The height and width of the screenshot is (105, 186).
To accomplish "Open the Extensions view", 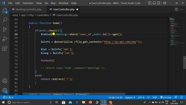I will point(5,48).
